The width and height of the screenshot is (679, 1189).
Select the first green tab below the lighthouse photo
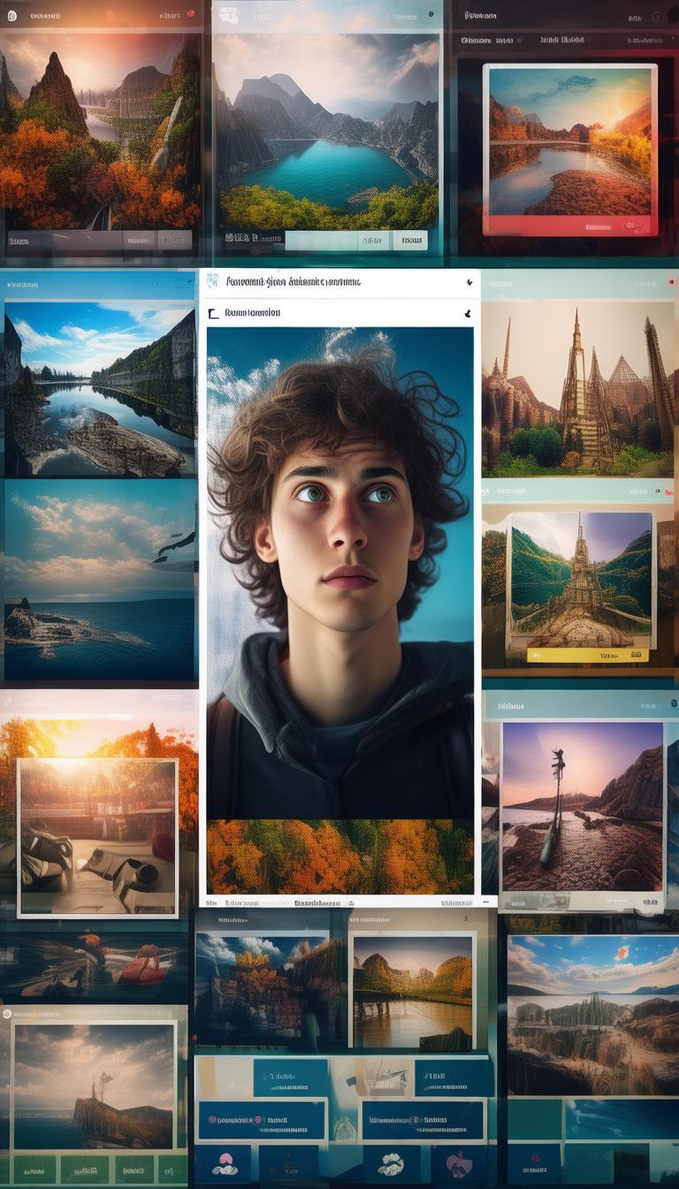coord(34,1169)
